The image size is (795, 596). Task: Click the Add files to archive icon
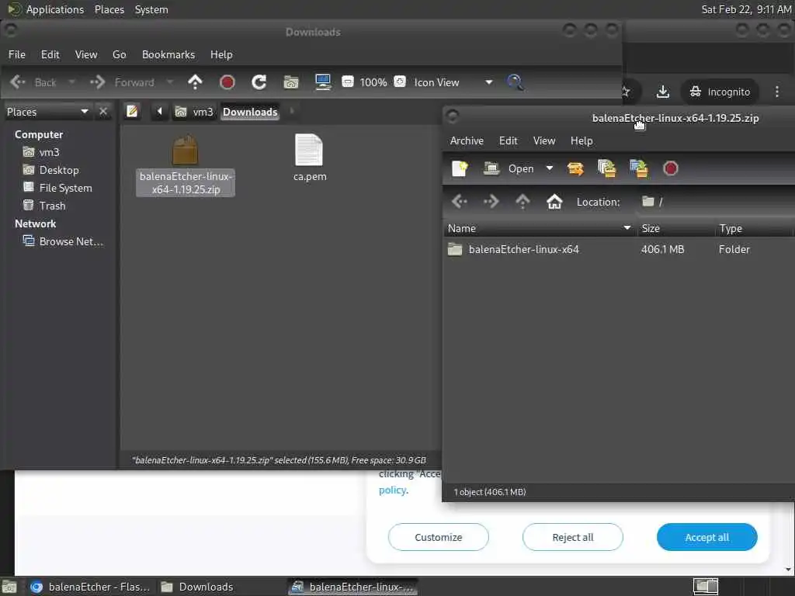[x=607, y=168]
